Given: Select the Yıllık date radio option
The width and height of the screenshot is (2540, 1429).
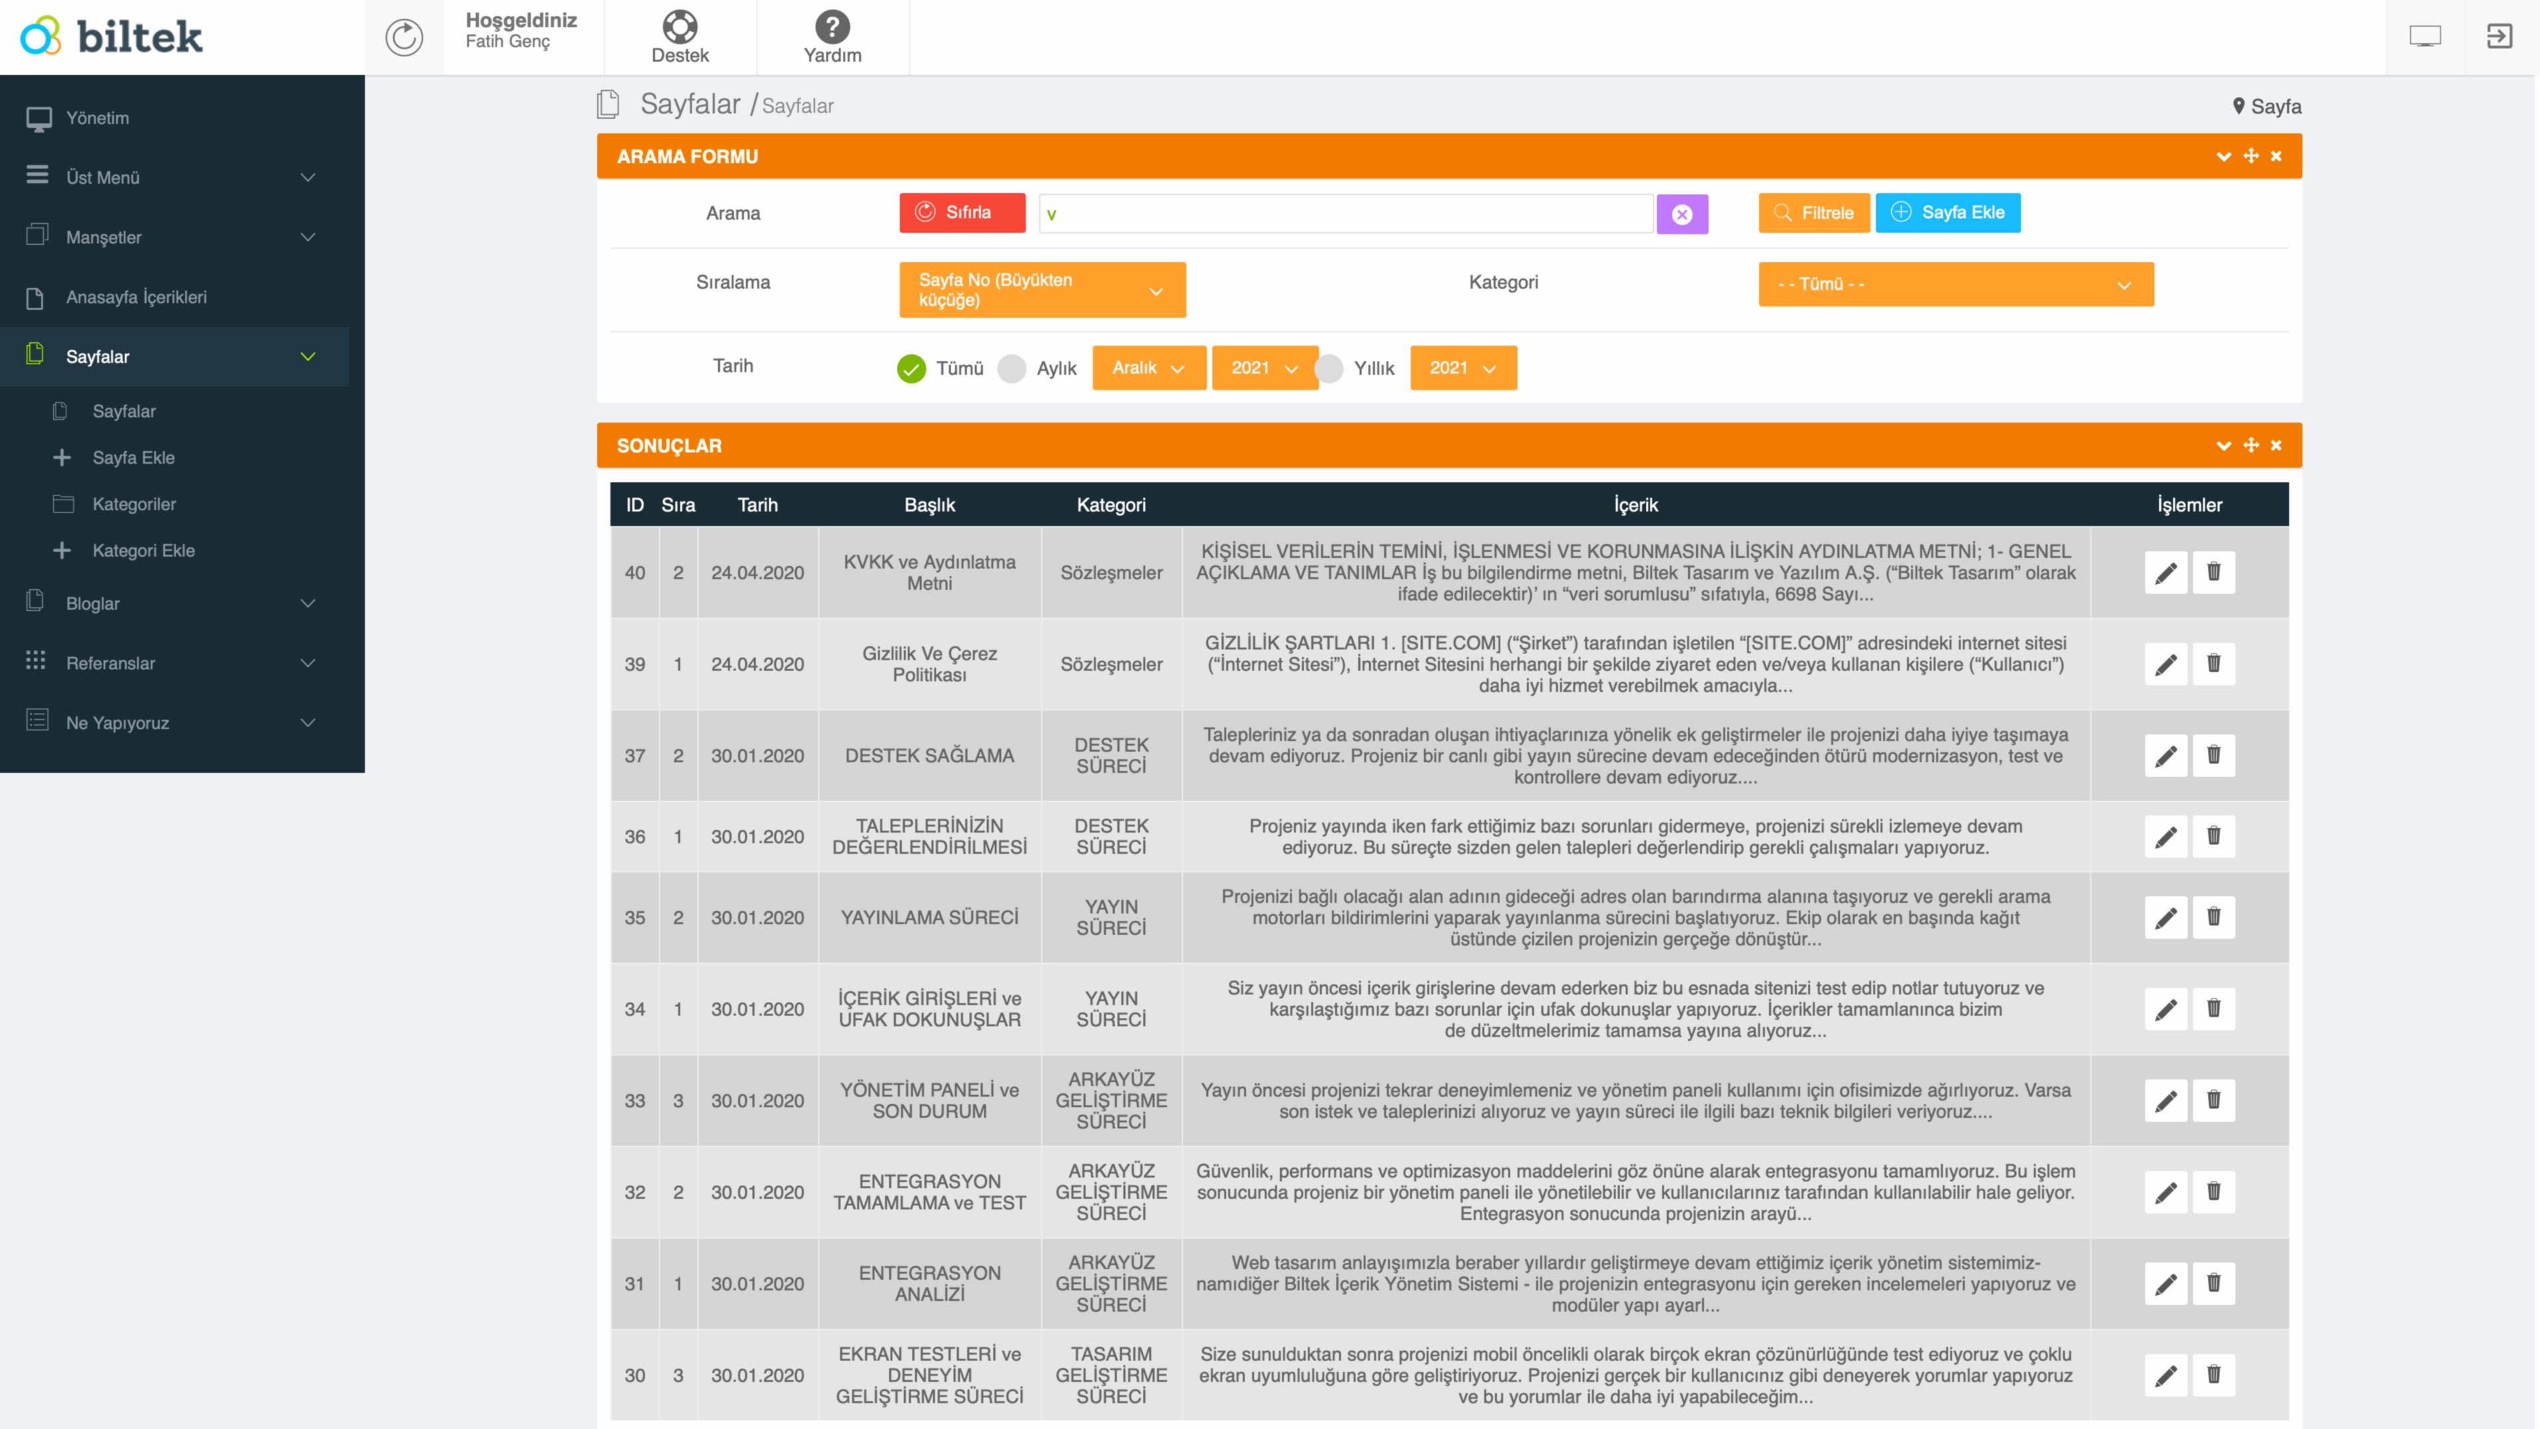Looking at the screenshot, I should pos(1329,369).
